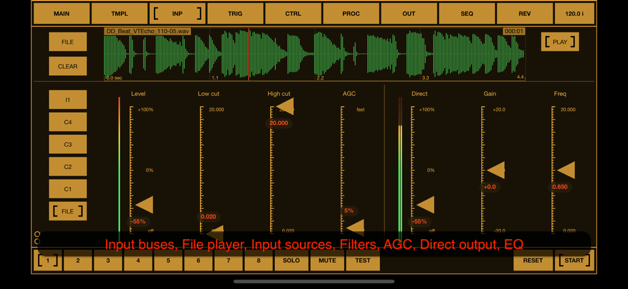Select input bus 6
The height and width of the screenshot is (289, 628).
pos(198,261)
